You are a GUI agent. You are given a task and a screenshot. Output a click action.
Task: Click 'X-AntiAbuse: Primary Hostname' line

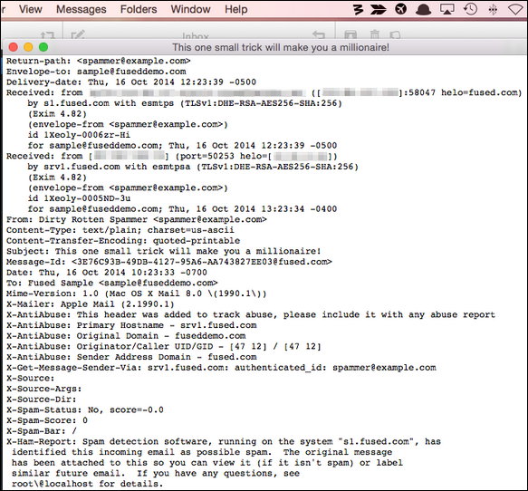coord(131,325)
